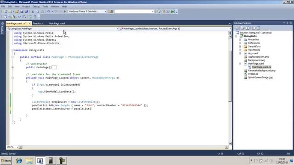Select Background.png in Solution Explorer
This screenshot has width=294, height=165.
256,60
